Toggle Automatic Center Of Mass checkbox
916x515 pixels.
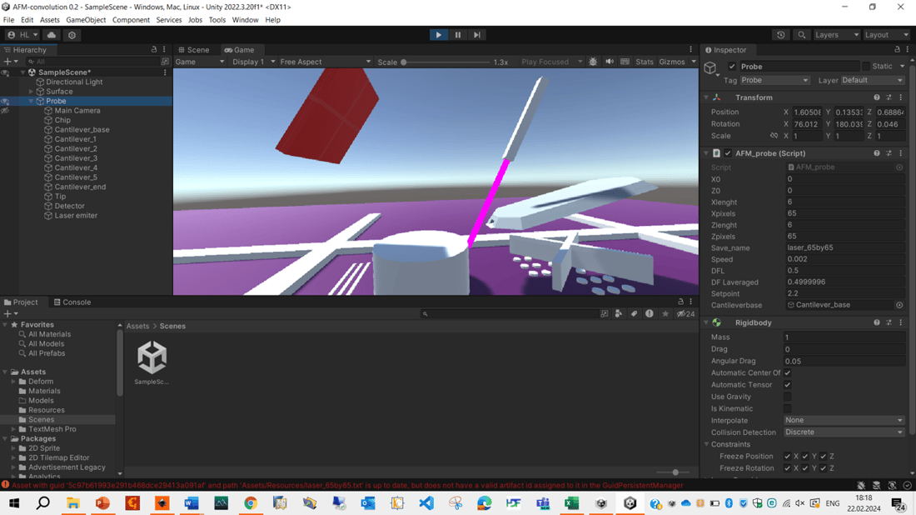788,373
